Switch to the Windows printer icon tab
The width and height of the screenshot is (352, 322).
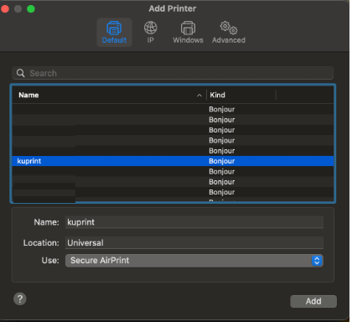(188, 33)
